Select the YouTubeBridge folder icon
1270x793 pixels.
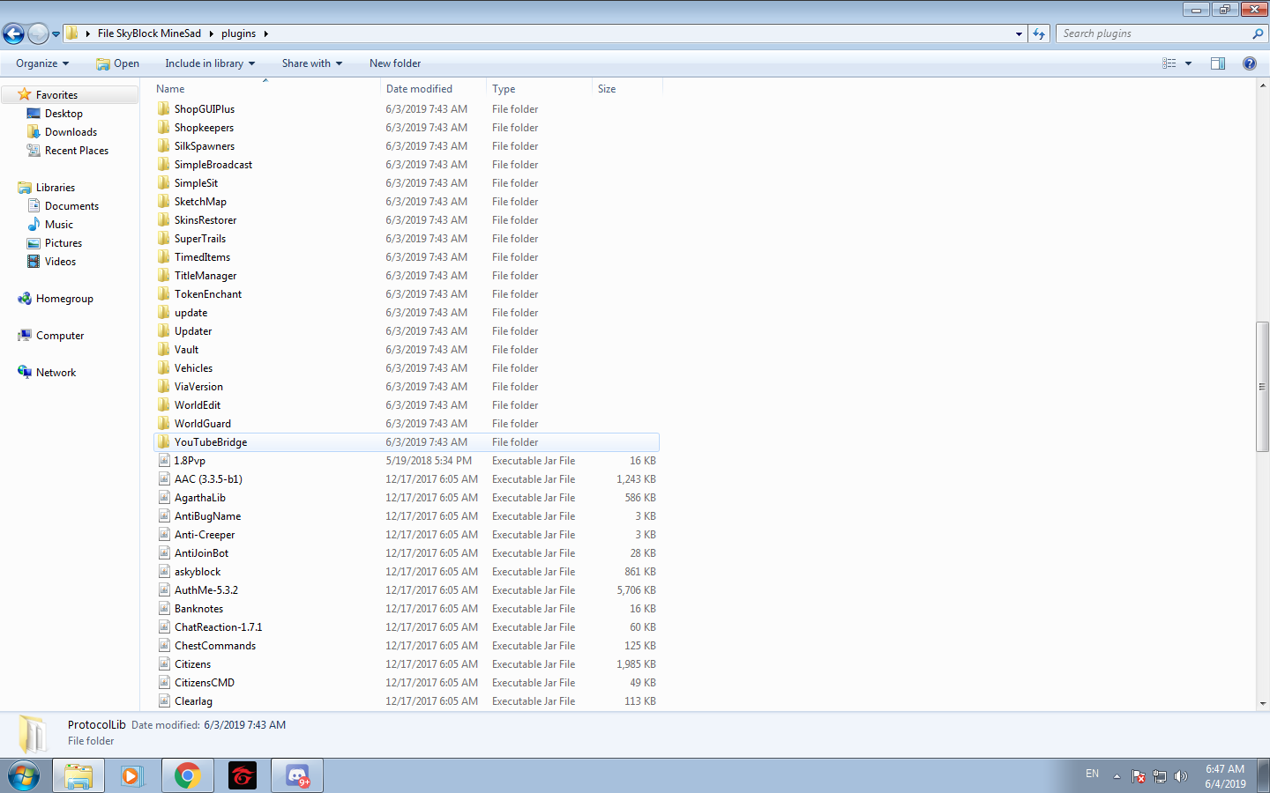164,442
